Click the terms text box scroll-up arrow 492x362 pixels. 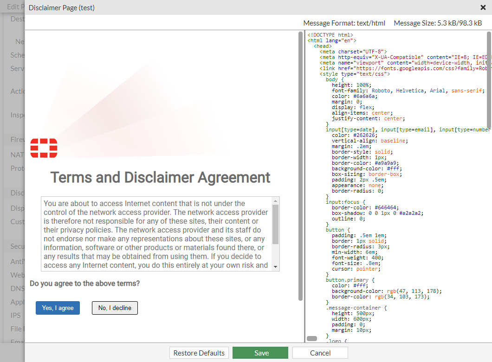[276, 201]
